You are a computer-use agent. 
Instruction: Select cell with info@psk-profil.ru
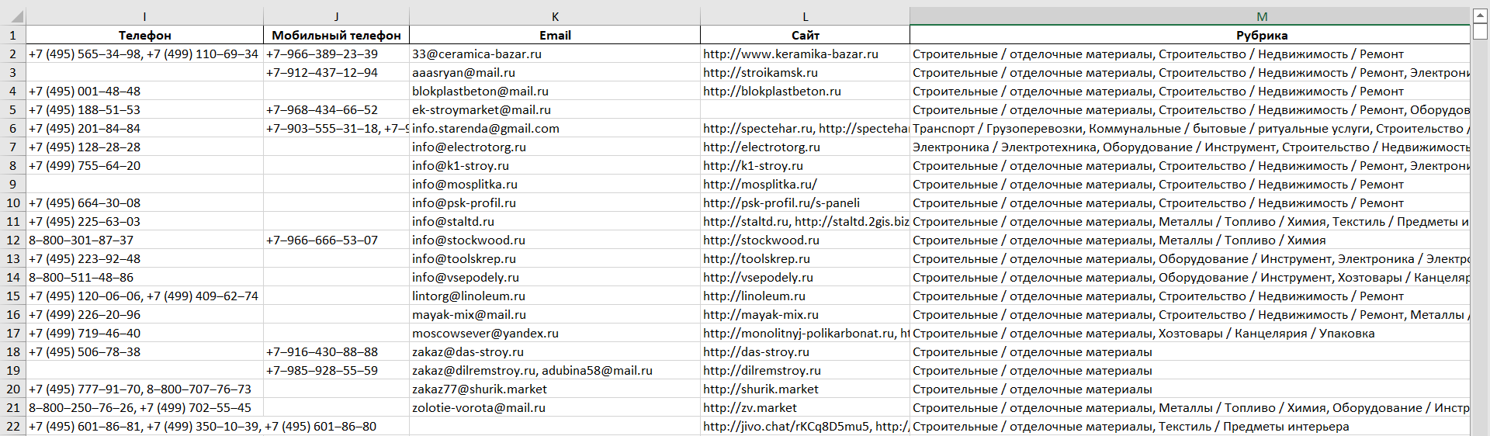point(555,202)
